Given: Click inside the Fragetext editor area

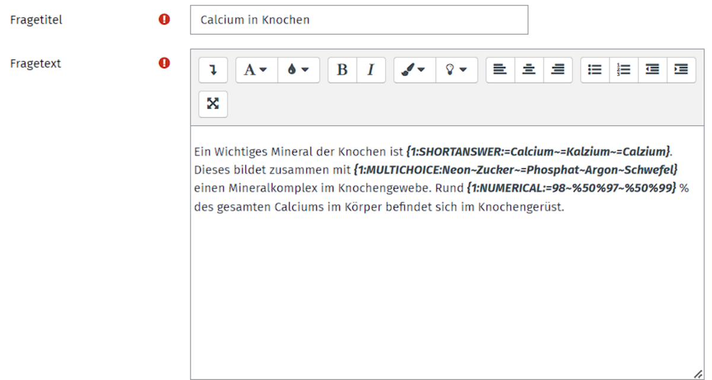Looking at the screenshot, I should coord(447,252).
